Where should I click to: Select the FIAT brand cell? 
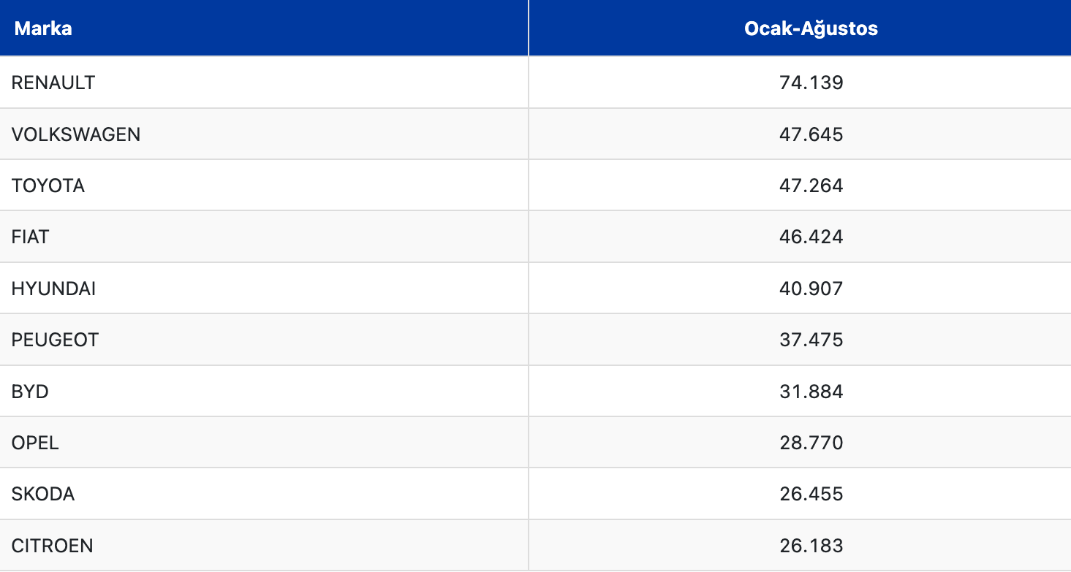click(x=31, y=237)
